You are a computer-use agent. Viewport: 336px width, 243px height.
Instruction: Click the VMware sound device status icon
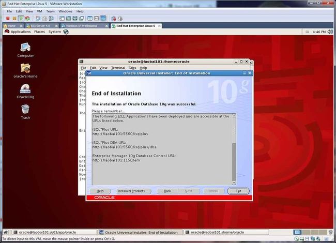[318, 239]
